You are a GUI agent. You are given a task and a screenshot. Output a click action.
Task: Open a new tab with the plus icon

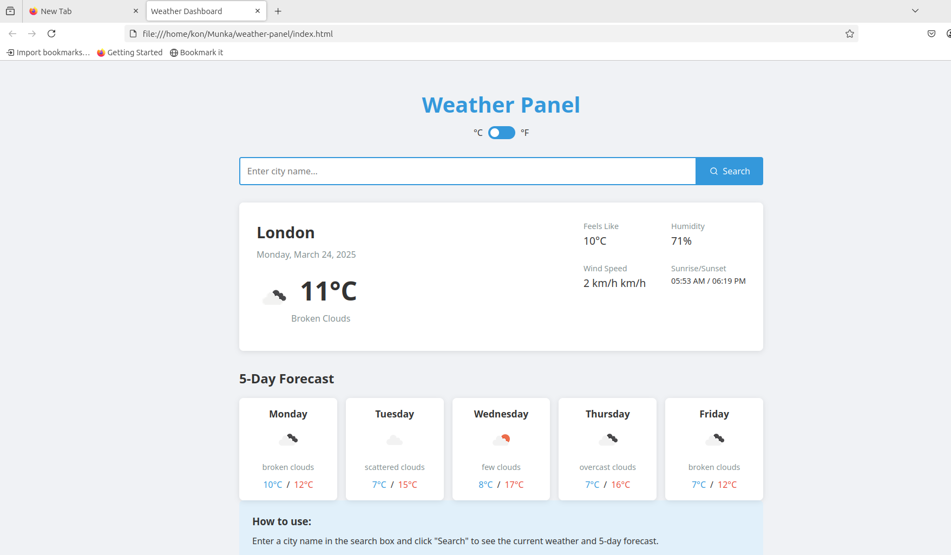[x=278, y=11]
